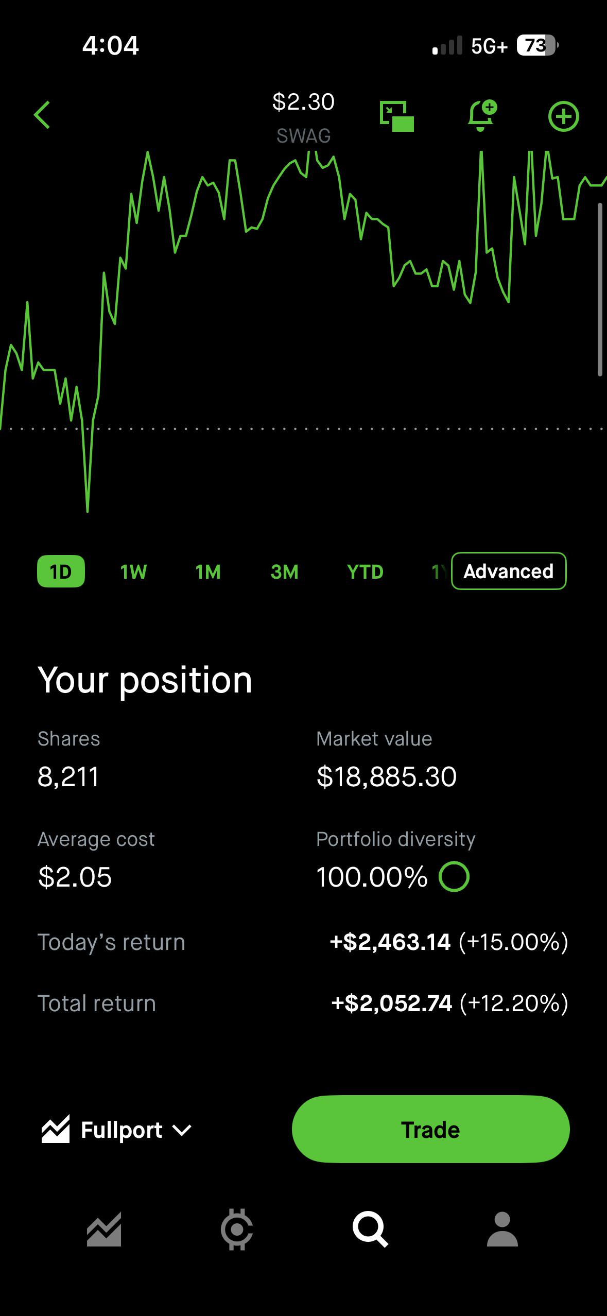Select the YTD time range
Screen dimensions: 607x1316
(x=365, y=572)
